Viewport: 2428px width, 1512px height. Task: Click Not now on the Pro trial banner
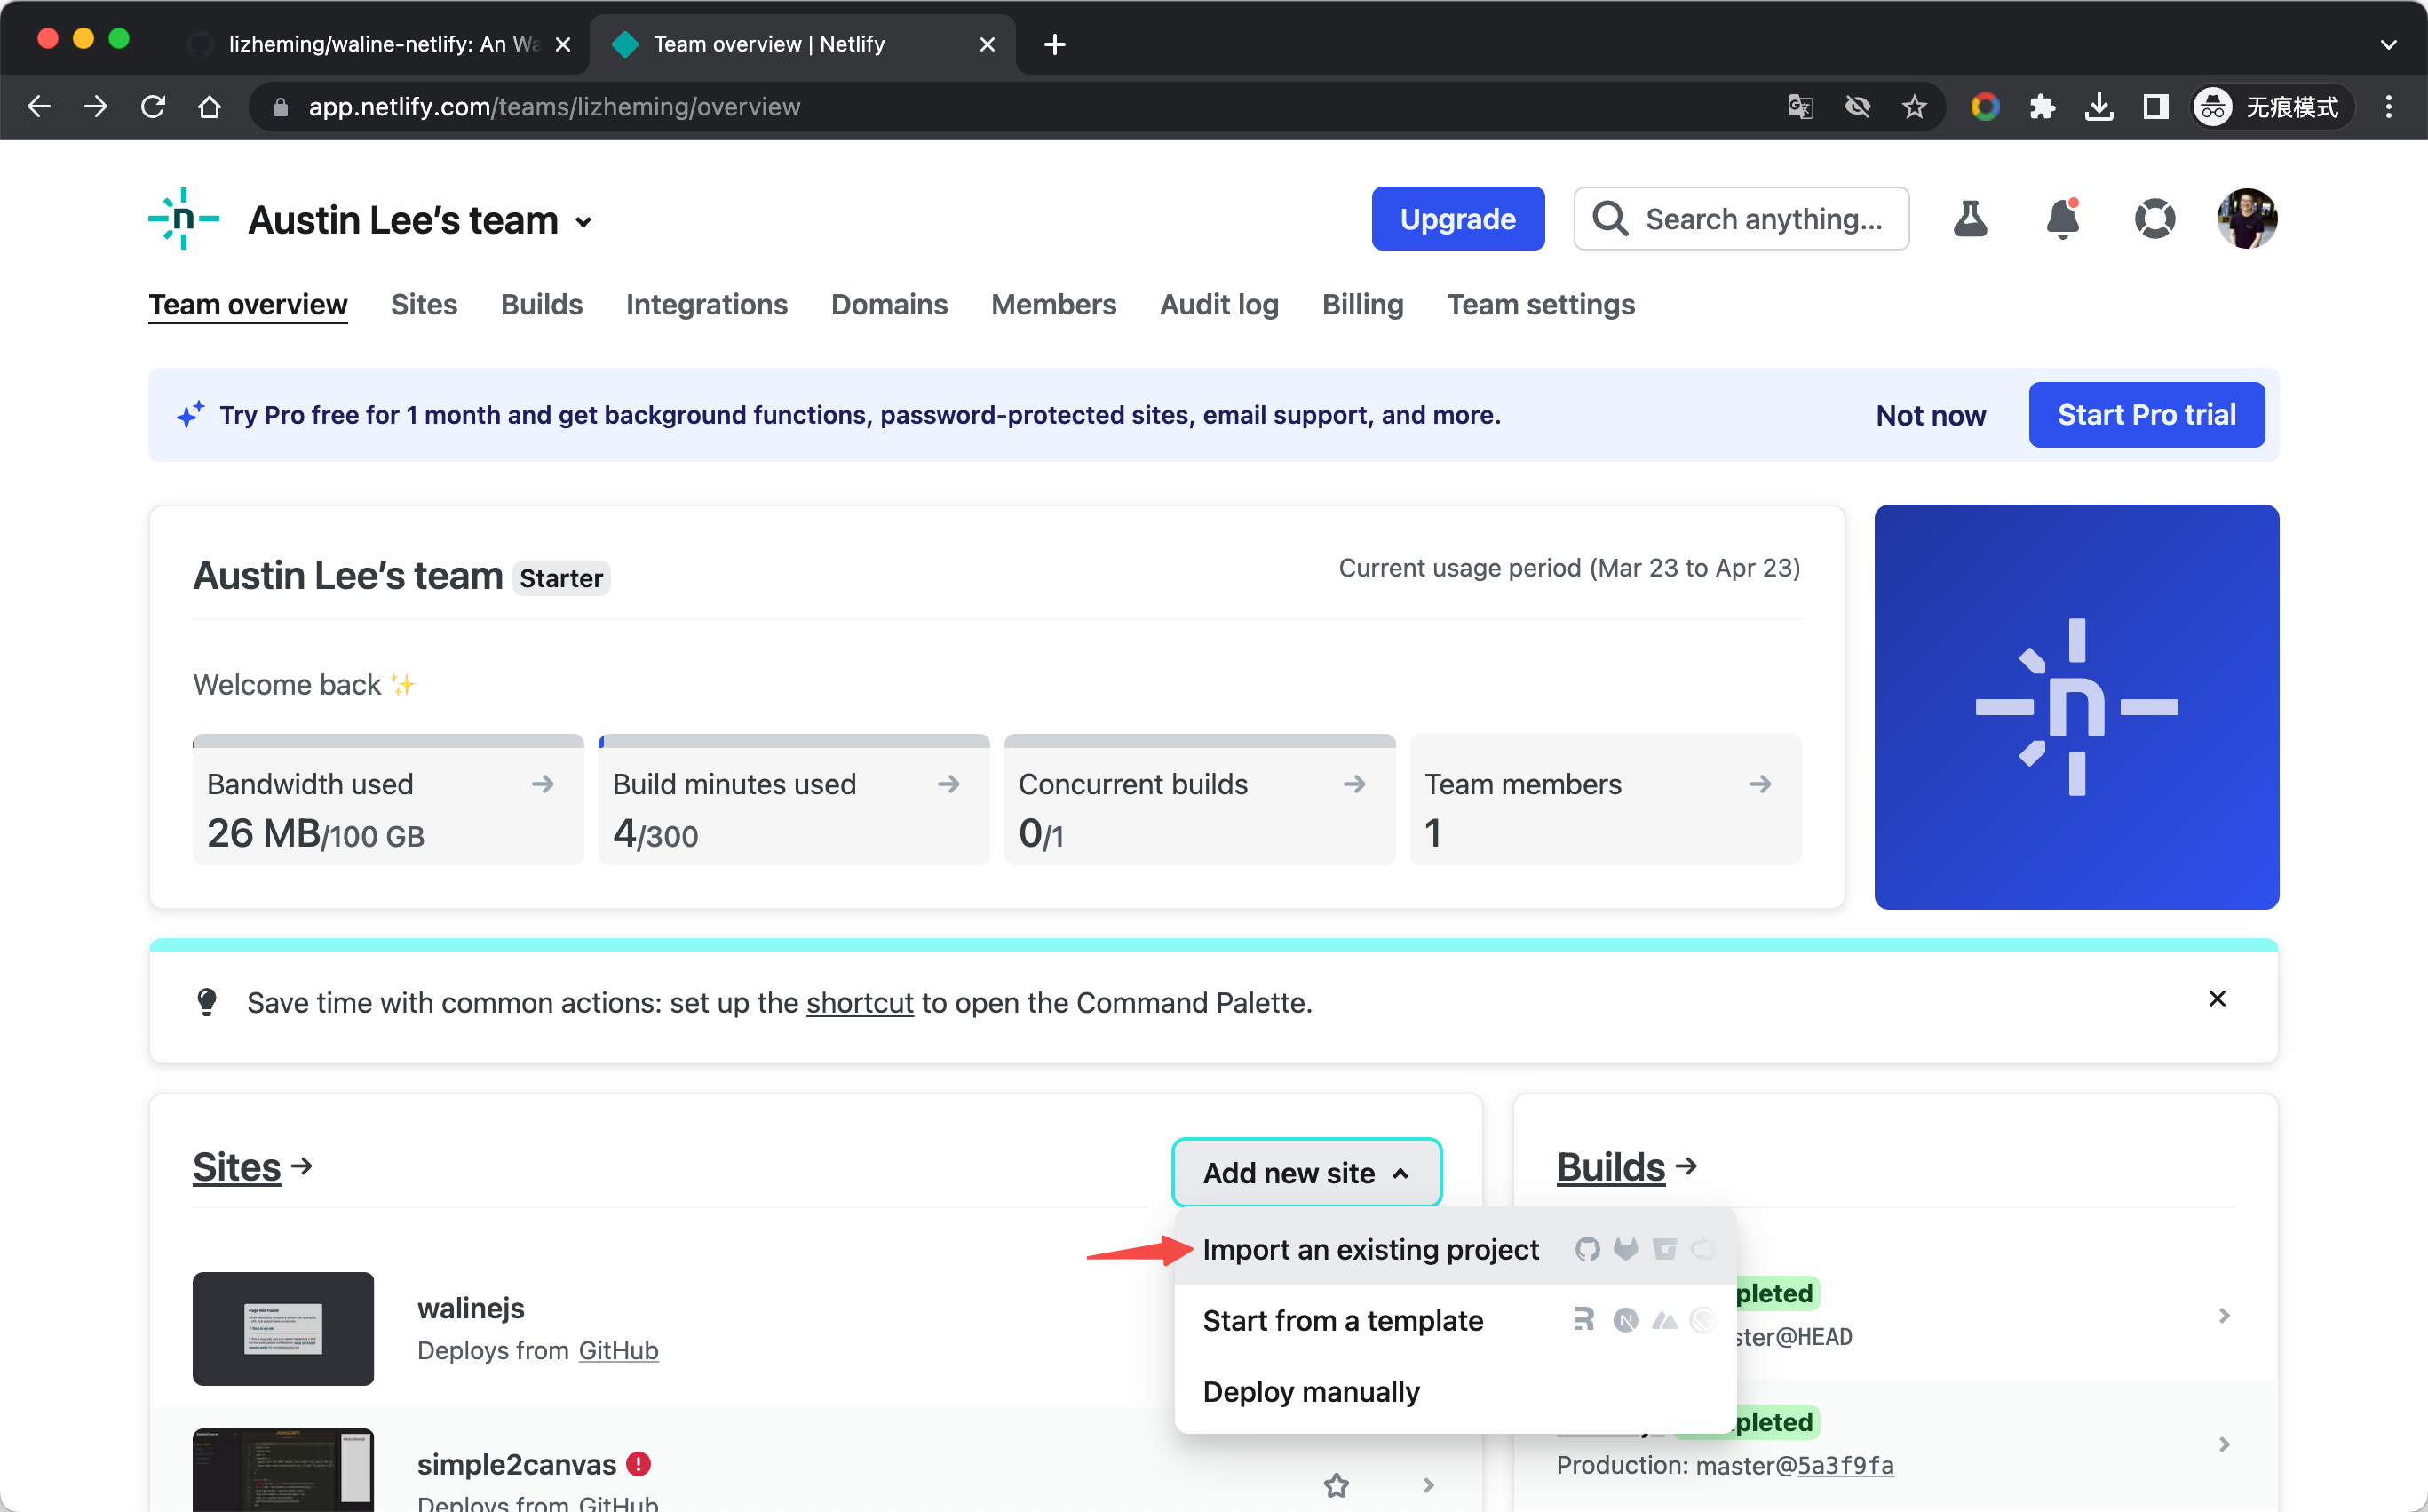point(1929,414)
